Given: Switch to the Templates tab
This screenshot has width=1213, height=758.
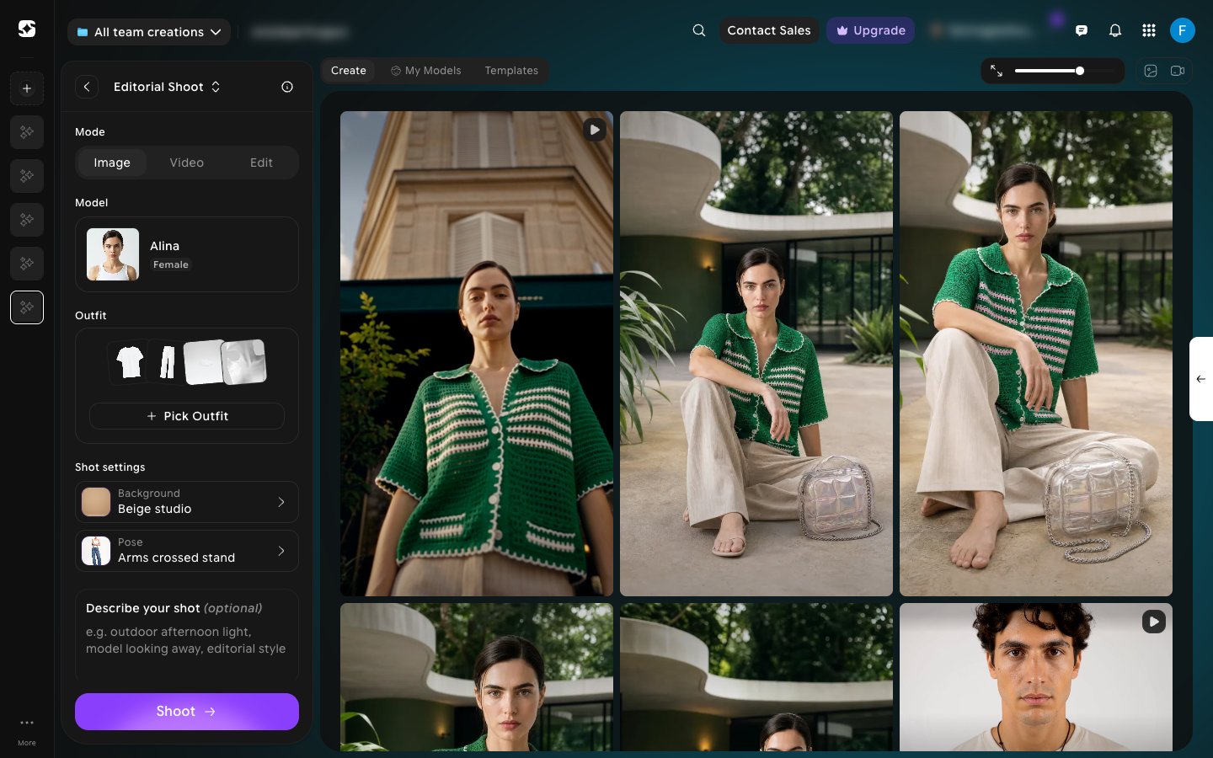Looking at the screenshot, I should point(511,71).
